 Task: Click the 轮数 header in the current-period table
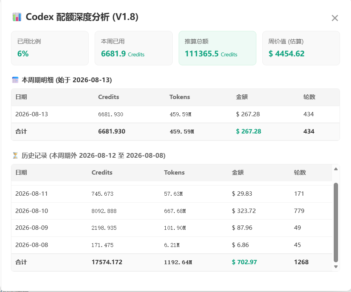coord(309,97)
